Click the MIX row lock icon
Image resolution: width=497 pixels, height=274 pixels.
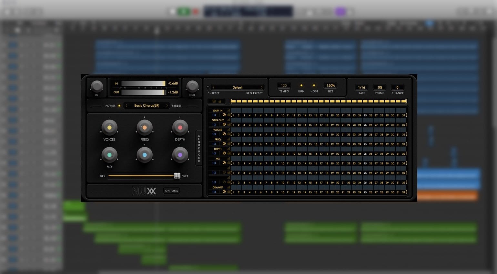228,163
